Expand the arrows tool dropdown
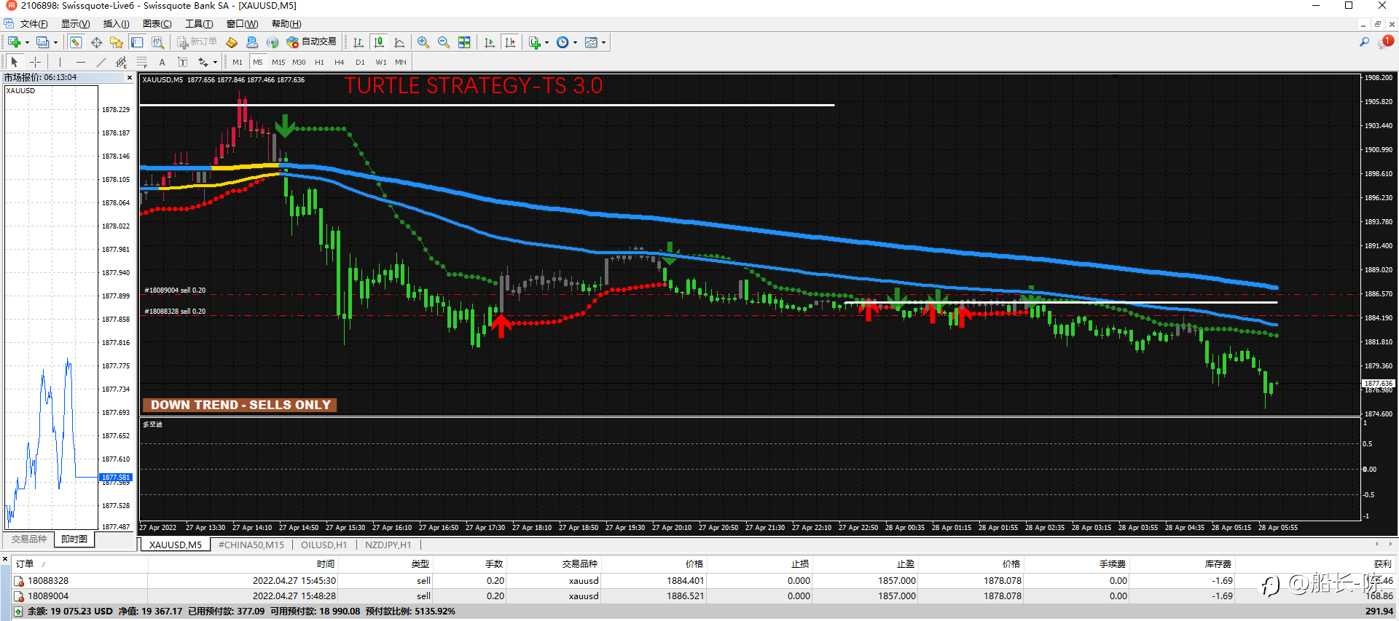 (x=215, y=62)
